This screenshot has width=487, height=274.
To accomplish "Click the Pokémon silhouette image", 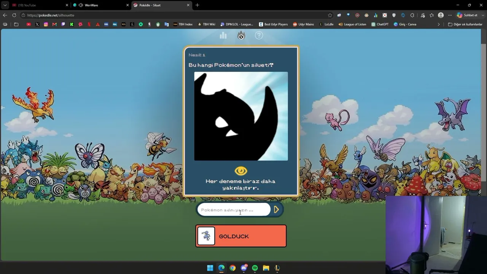I will (241, 116).
